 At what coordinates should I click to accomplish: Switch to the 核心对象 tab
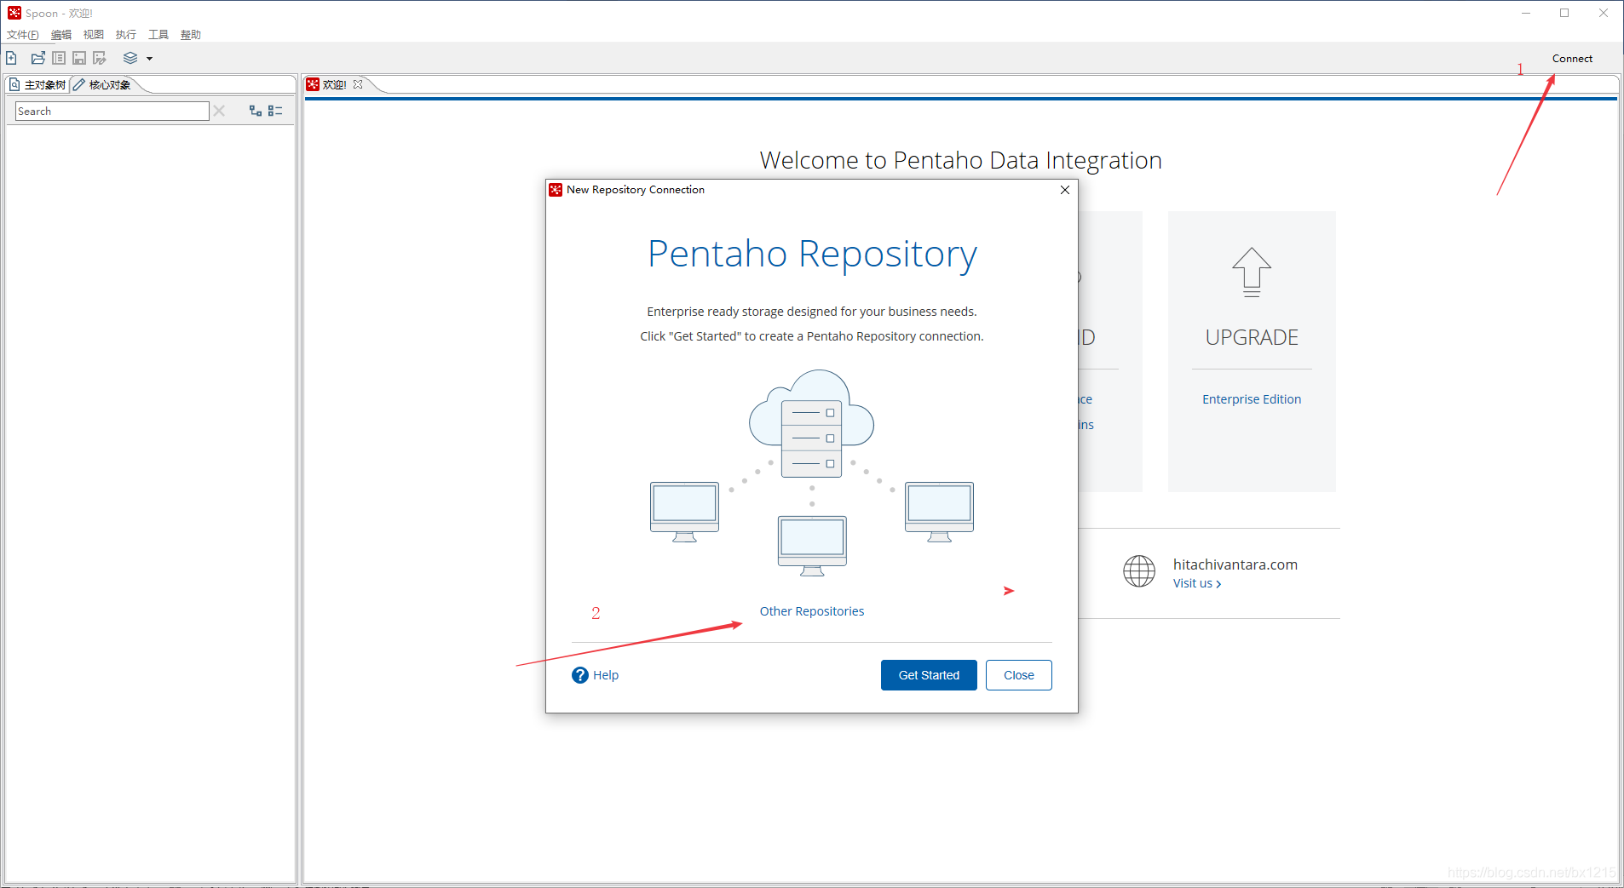click(x=102, y=84)
